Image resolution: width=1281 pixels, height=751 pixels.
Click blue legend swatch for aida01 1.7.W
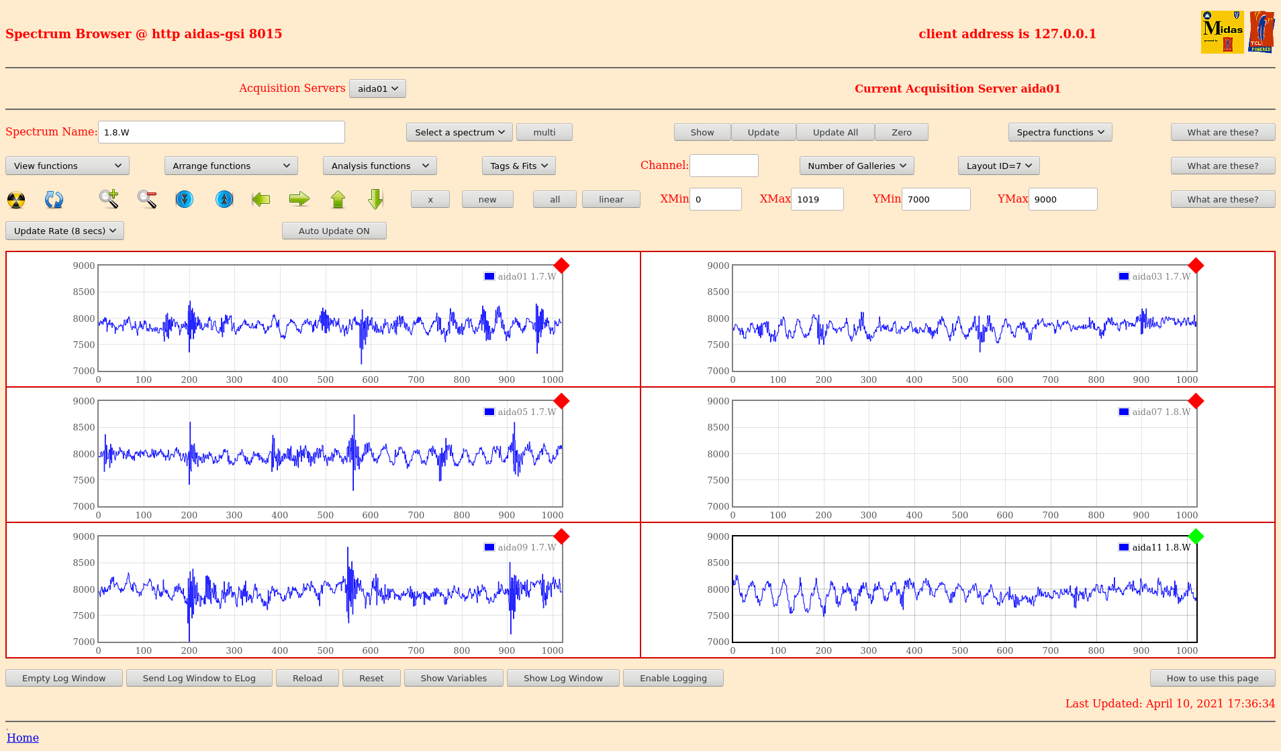pos(489,276)
